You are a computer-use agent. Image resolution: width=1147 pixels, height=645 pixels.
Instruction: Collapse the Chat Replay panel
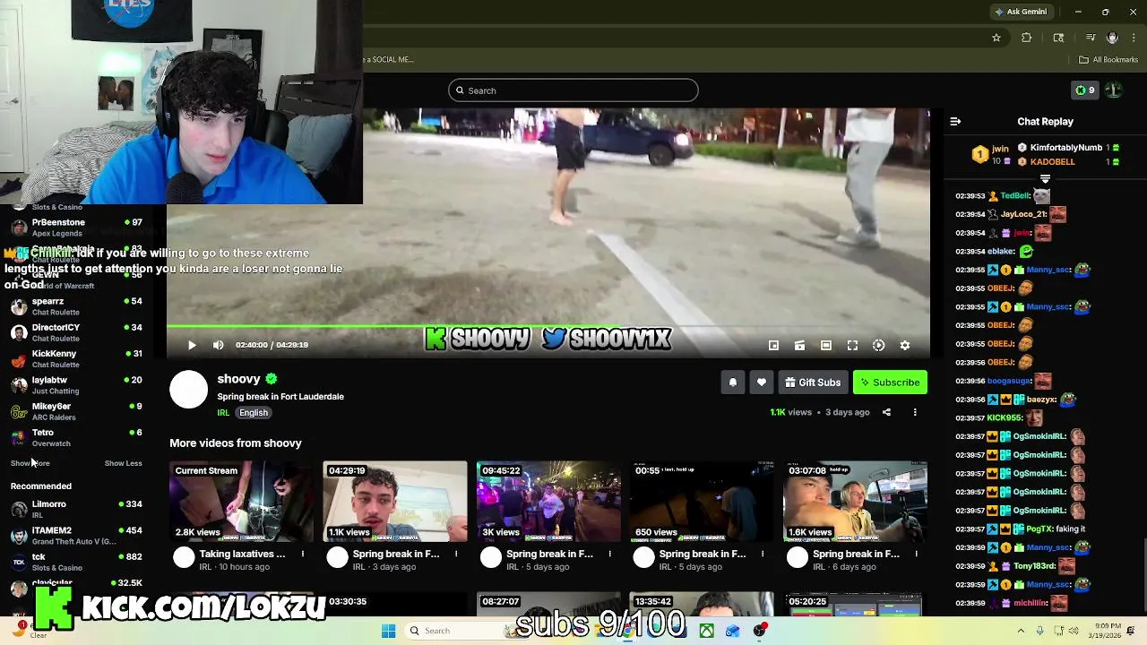[x=955, y=122]
